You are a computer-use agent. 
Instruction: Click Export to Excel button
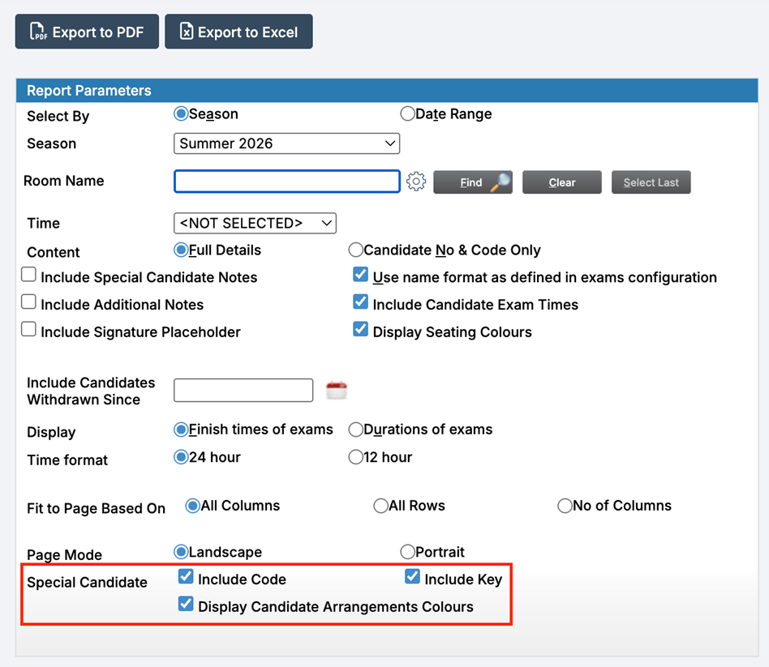[238, 32]
